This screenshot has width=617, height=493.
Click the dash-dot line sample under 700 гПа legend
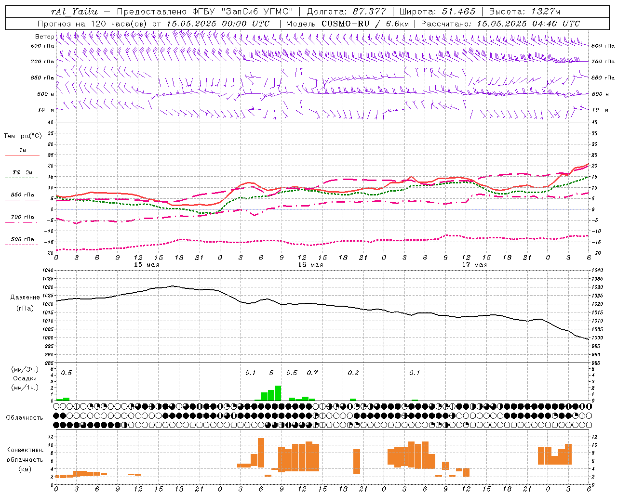click(x=22, y=222)
